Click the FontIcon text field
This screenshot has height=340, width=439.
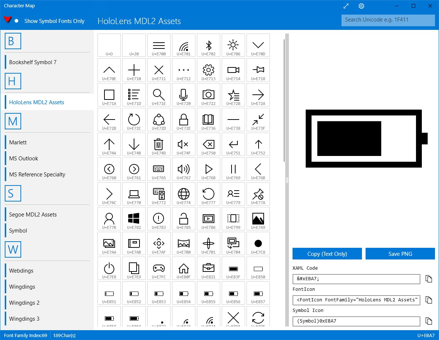[x=356, y=300]
